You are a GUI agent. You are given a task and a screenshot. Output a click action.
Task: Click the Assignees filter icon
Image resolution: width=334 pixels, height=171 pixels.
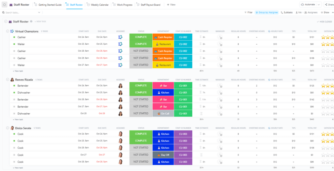[306, 12]
